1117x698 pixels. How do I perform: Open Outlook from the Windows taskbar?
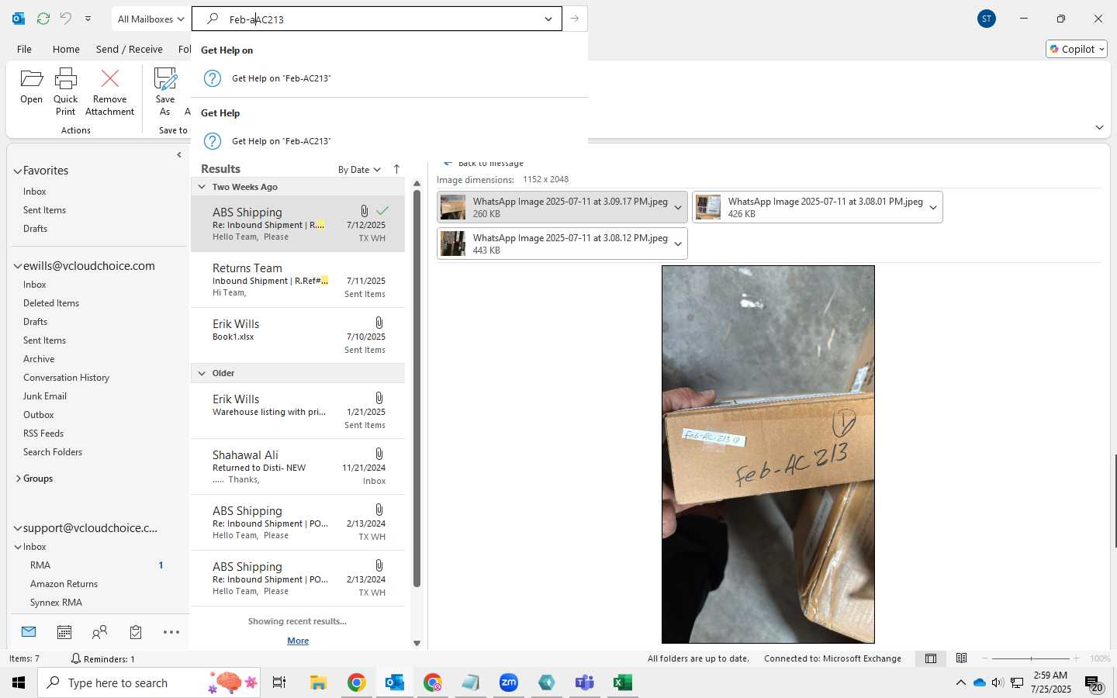395,682
